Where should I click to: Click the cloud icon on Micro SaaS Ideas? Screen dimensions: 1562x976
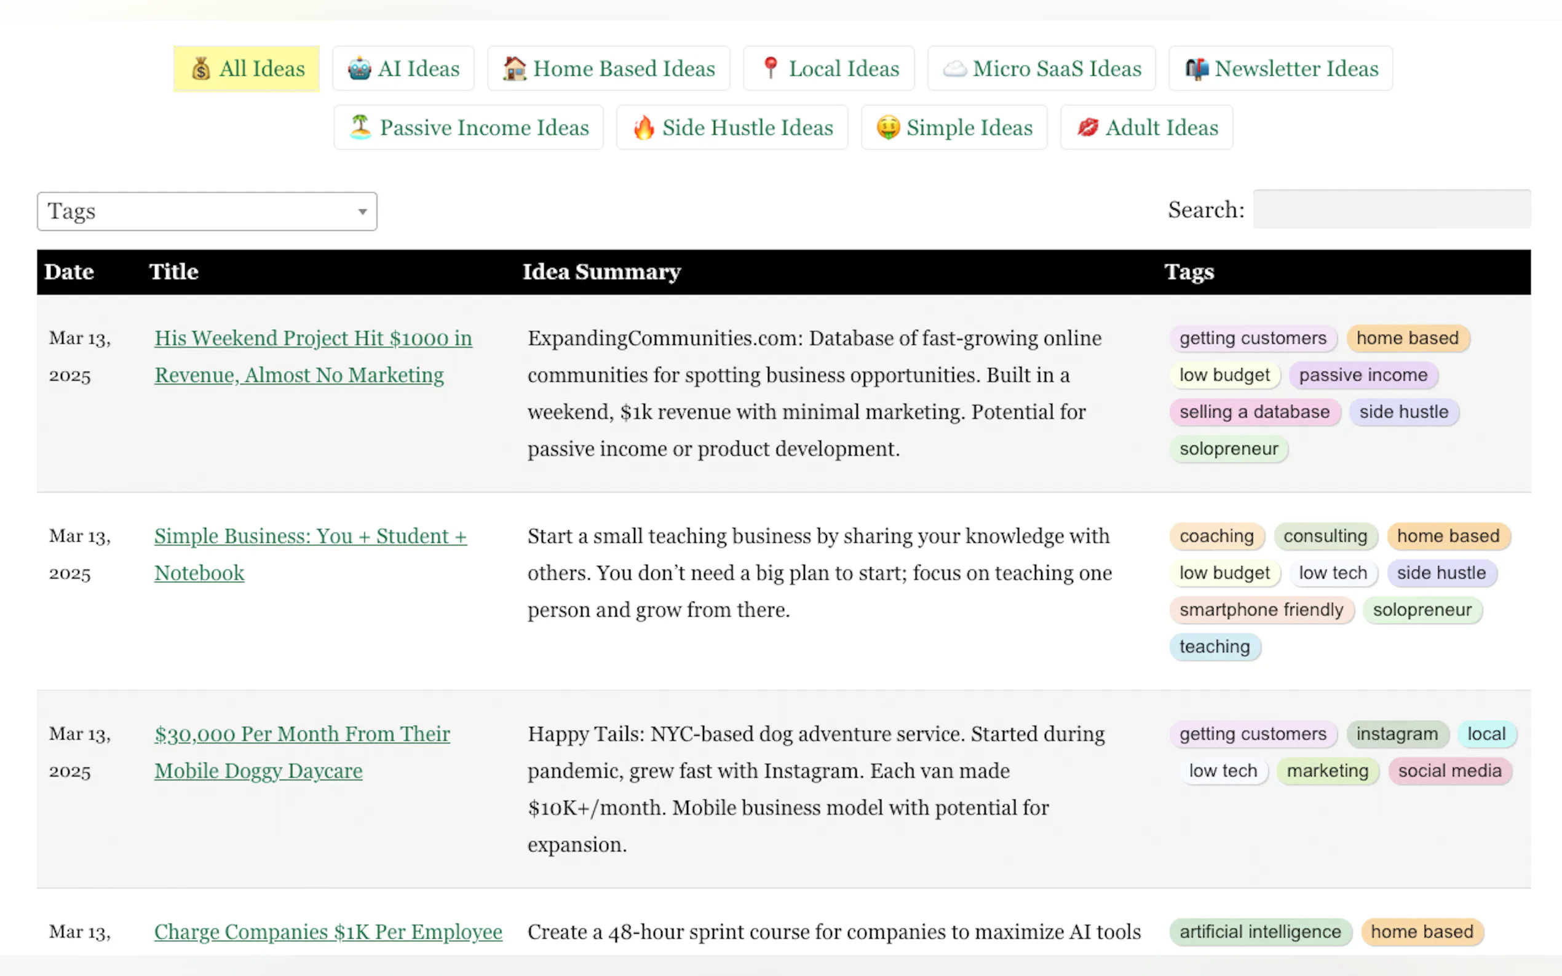[x=954, y=68]
